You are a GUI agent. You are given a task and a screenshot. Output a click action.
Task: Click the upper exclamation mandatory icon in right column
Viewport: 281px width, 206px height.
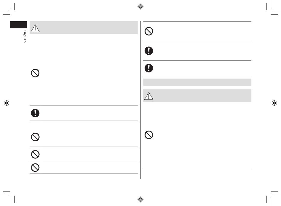pos(149,51)
